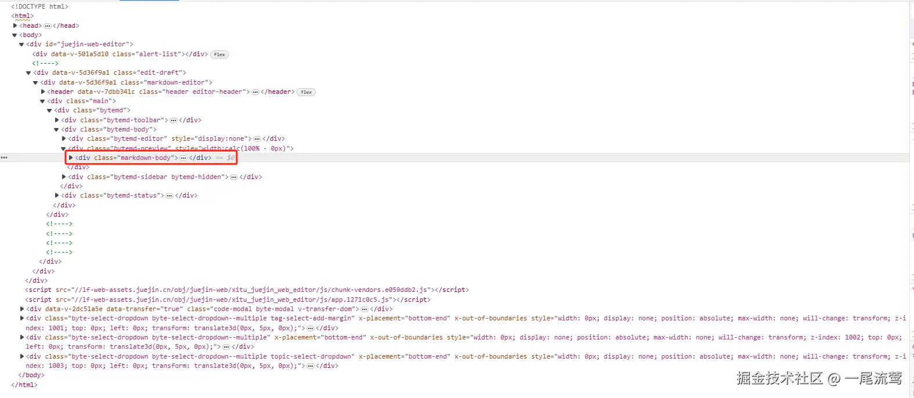Screen dimensions: 914x398
Task: Click the class="bytemd-sidebar bytemd-hidden" attribute
Action: click(x=156, y=177)
